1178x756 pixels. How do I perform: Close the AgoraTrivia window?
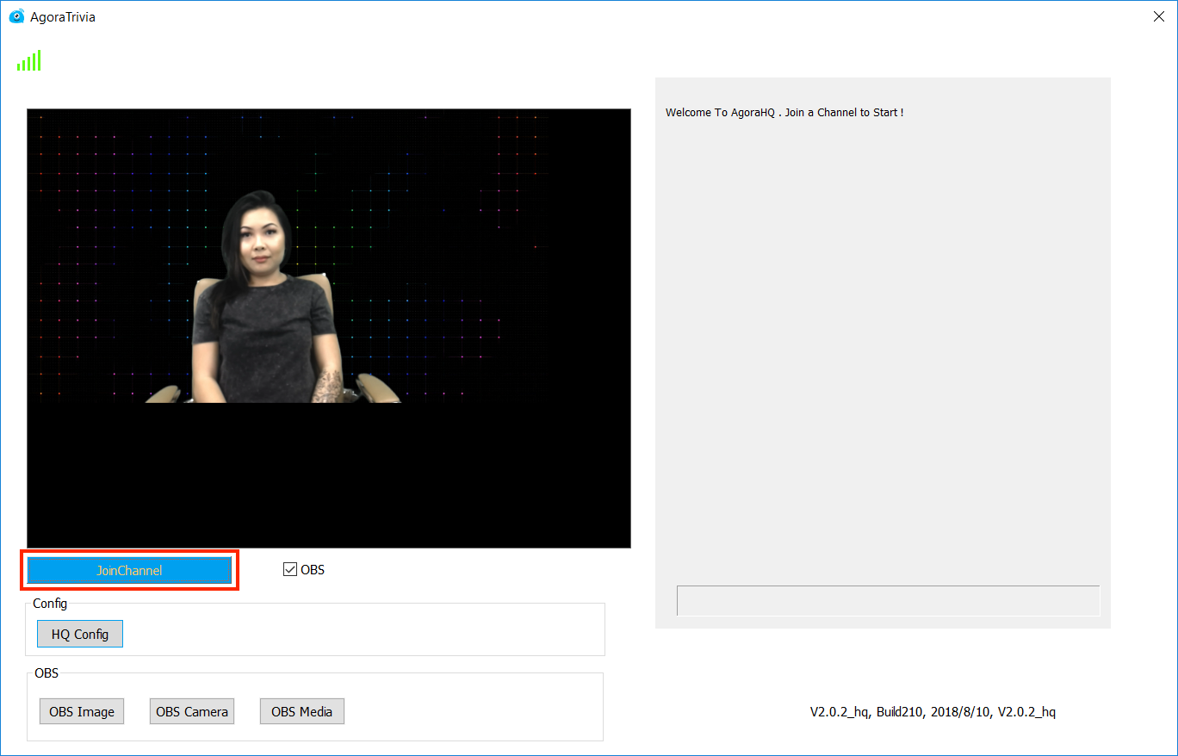1158,16
